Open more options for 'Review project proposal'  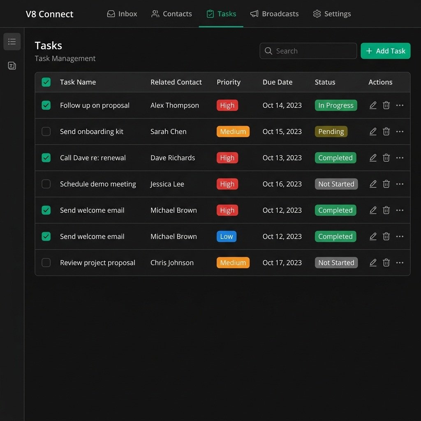click(400, 263)
